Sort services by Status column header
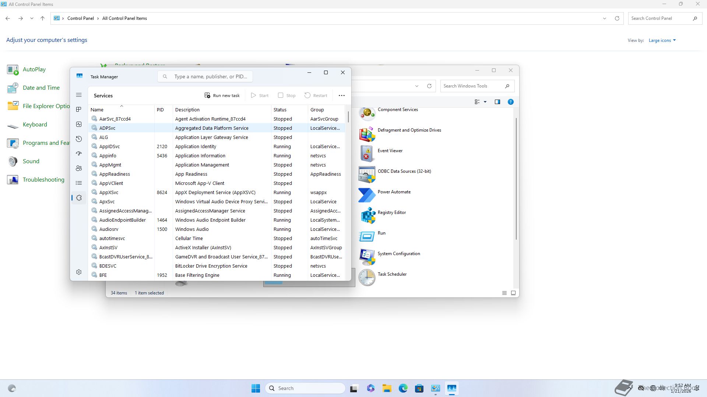The height and width of the screenshot is (397, 707). coord(280,110)
